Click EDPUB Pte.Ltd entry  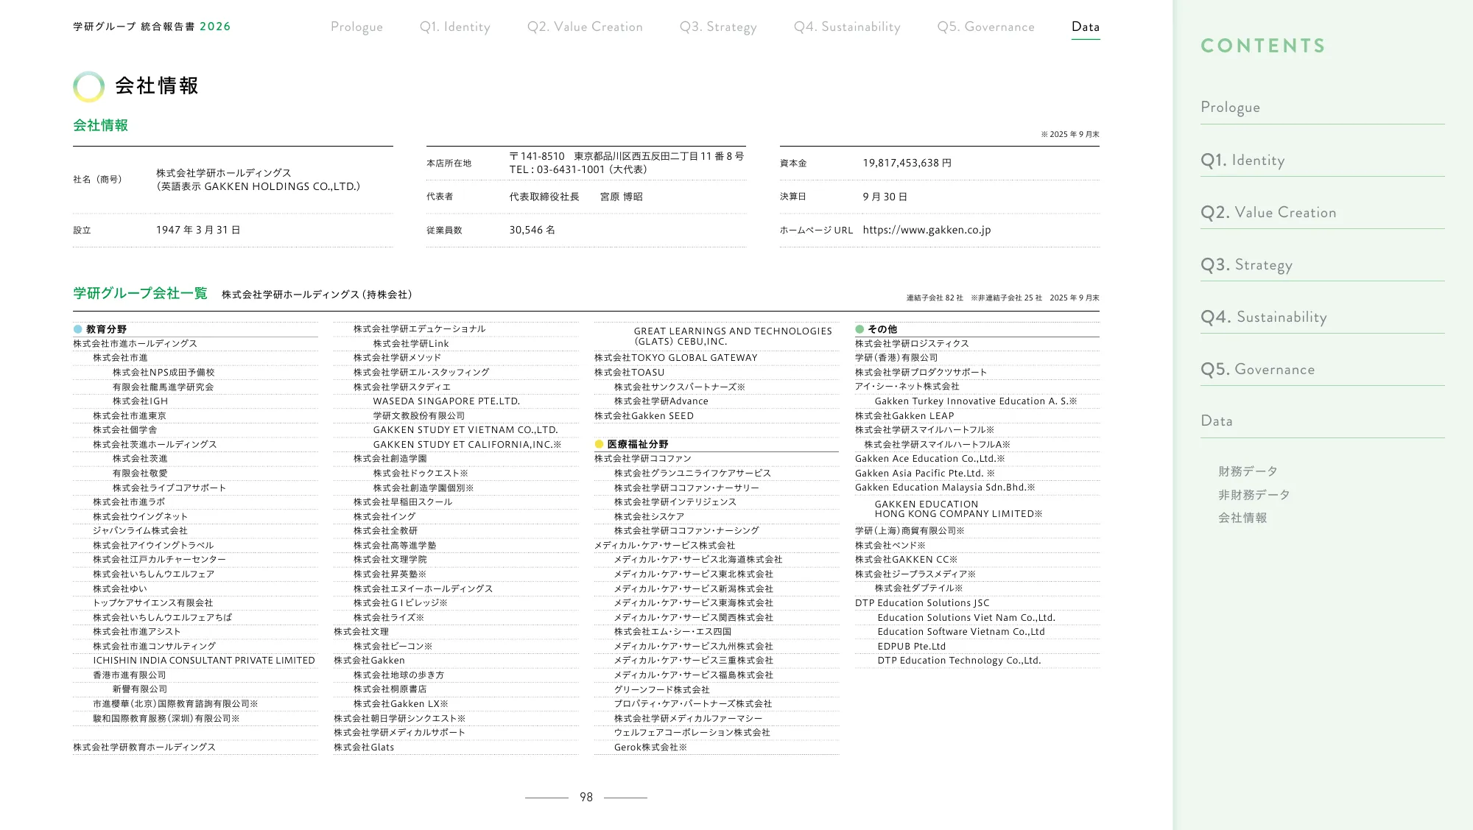click(911, 647)
